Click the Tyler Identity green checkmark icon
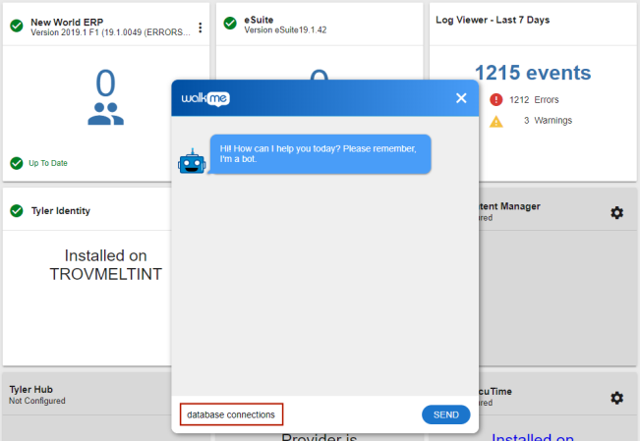Image resolution: width=640 pixels, height=441 pixels. [x=17, y=211]
